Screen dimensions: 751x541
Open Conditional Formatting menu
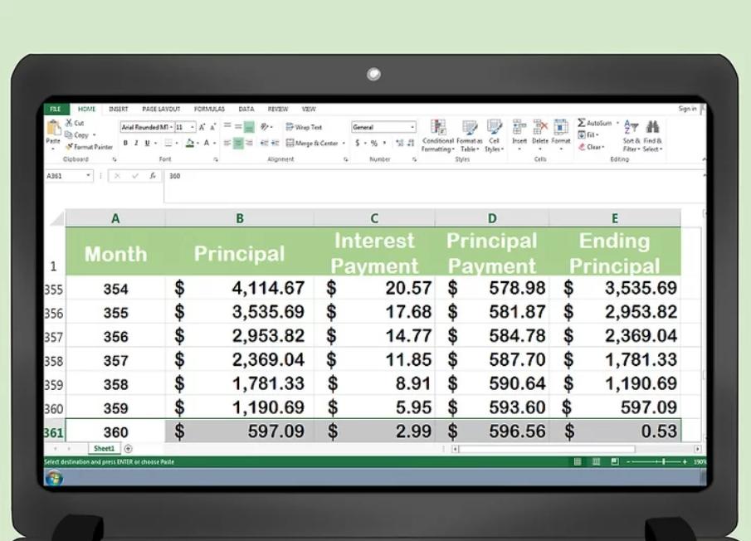pos(438,136)
